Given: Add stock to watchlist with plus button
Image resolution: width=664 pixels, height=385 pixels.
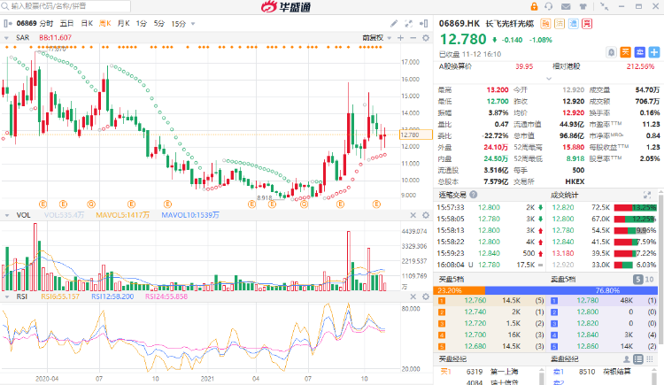Looking at the screenshot, I should point(654,52).
